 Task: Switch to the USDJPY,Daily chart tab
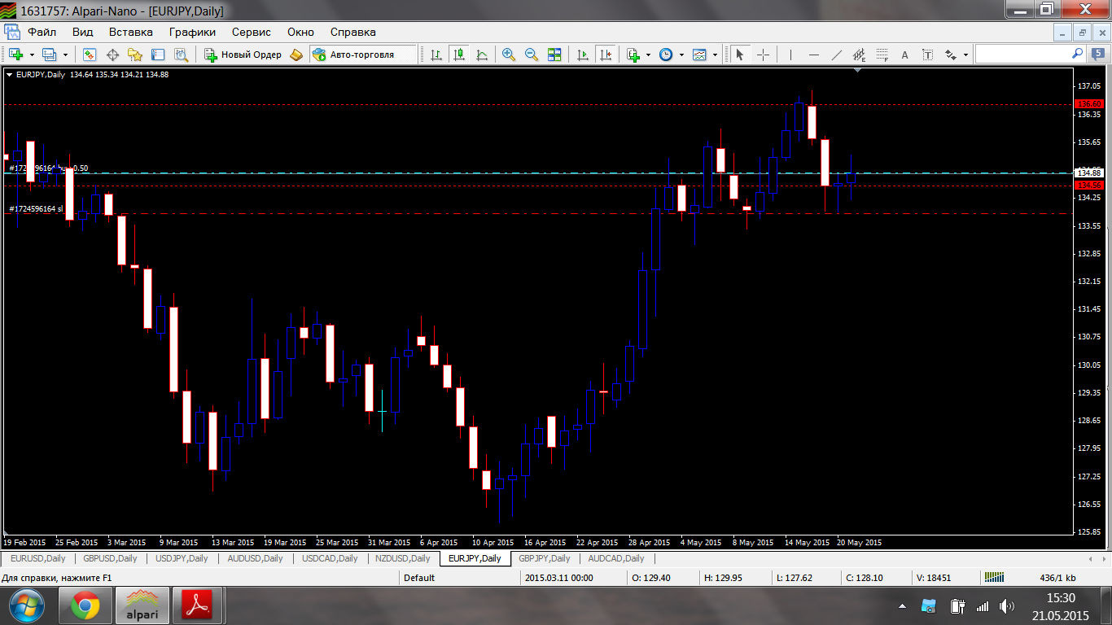click(x=182, y=558)
